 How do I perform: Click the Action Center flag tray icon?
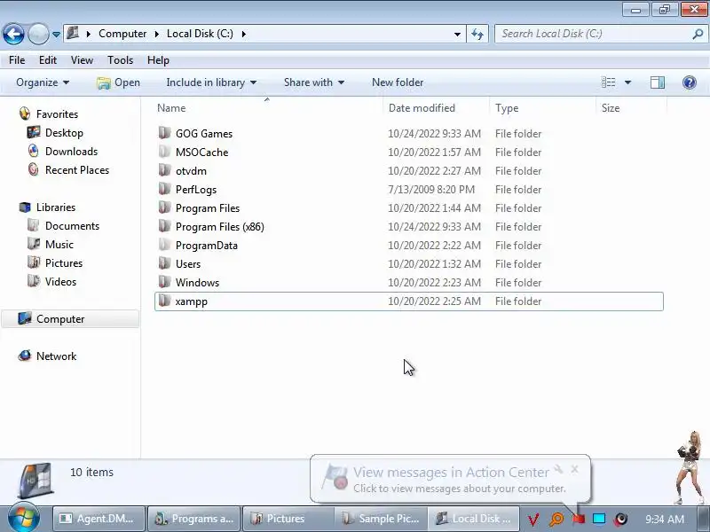pos(579,519)
